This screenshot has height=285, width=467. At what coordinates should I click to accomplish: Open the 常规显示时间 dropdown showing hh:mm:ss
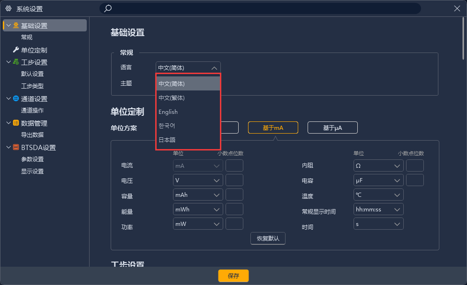[378, 209]
